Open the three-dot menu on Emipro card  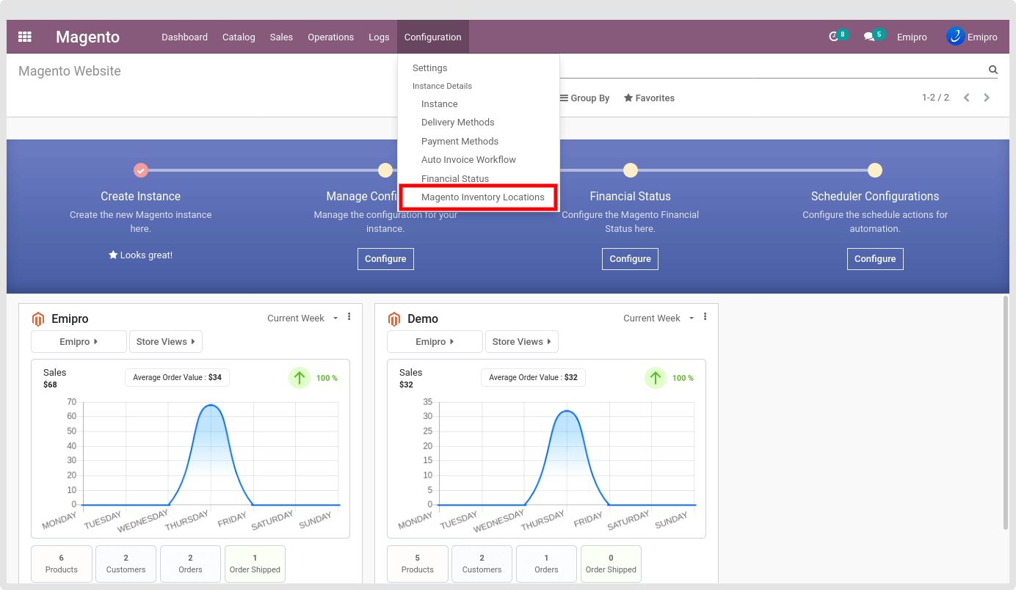(349, 317)
